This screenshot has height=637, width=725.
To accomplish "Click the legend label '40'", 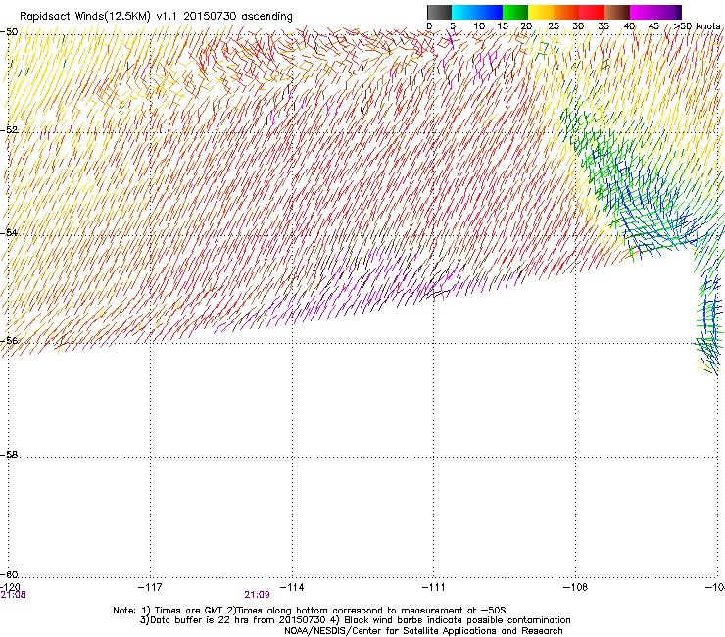I will [629, 26].
